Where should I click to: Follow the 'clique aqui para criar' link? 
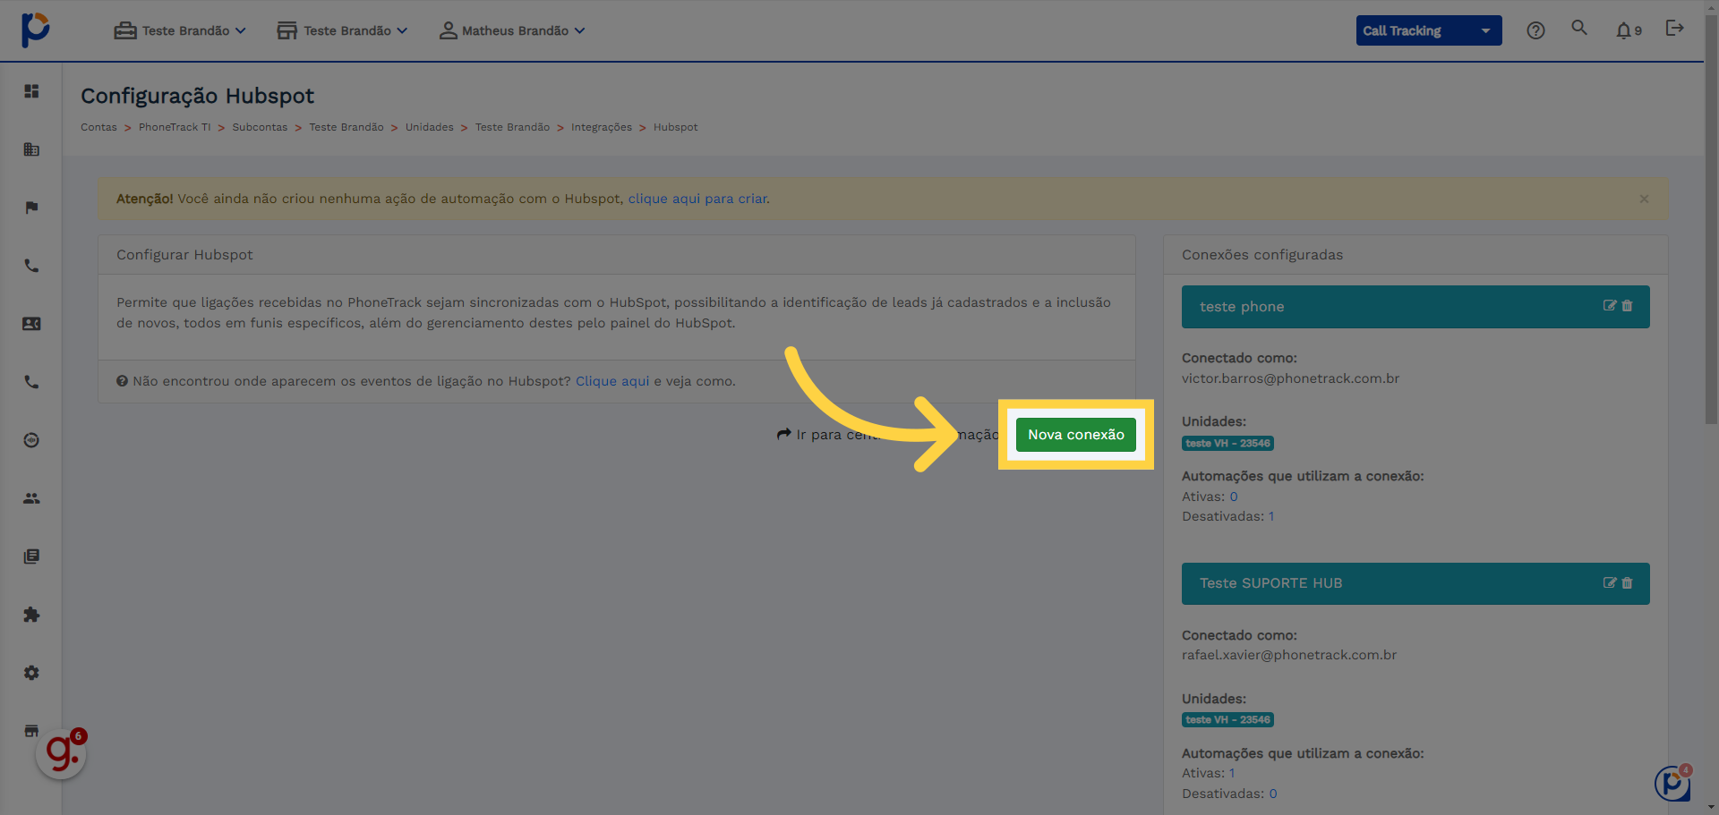[x=697, y=199]
